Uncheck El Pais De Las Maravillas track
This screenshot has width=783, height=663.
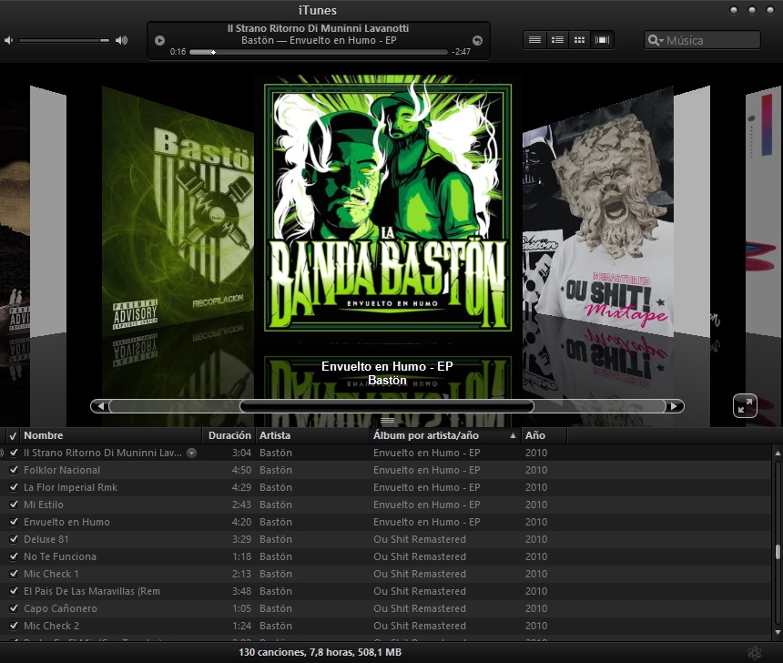pyautogui.click(x=14, y=591)
